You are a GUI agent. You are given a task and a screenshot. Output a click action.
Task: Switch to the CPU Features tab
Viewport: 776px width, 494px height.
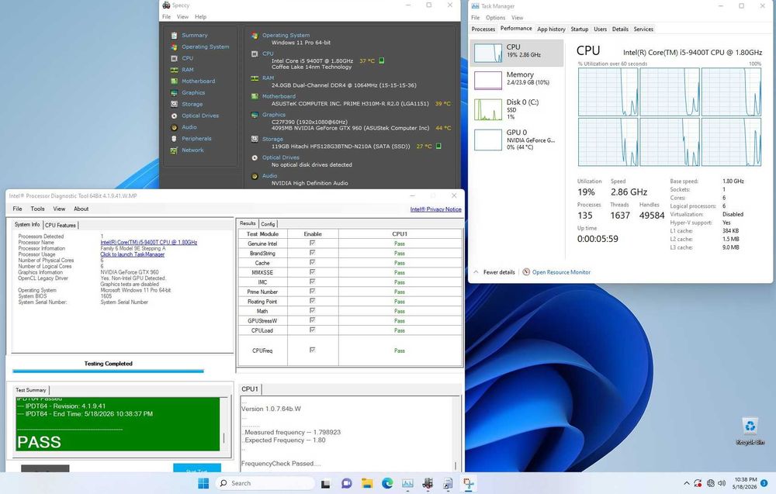click(x=61, y=225)
